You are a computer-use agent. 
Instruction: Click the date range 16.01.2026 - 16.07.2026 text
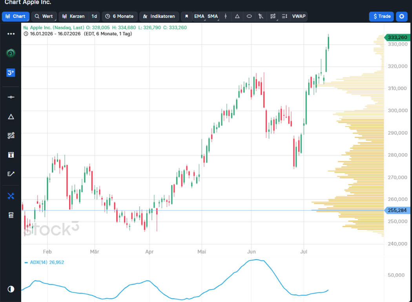[x=55, y=34]
